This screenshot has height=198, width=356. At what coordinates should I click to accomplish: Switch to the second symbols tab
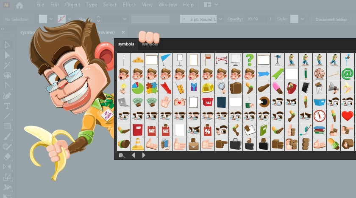pyautogui.click(x=150, y=44)
